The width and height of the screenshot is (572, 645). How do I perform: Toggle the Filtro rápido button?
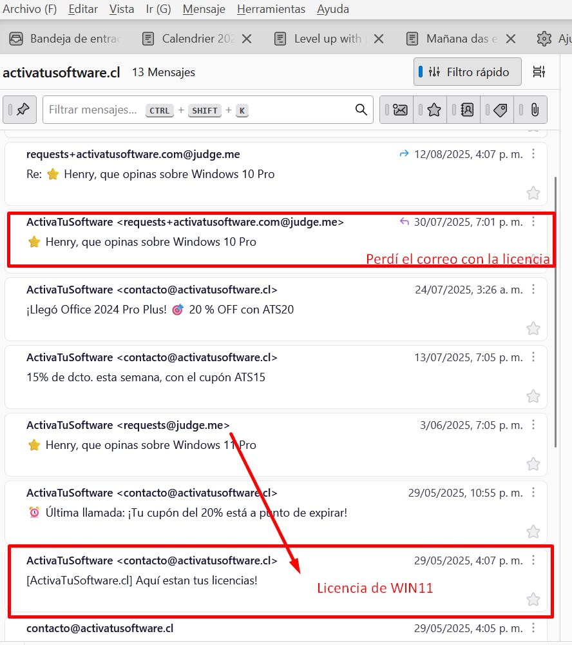coord(467,72)
